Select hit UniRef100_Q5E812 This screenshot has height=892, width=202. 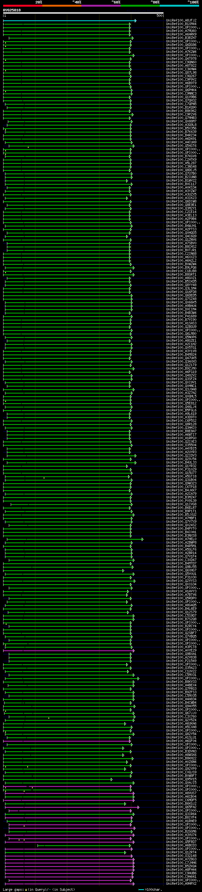click(181, 403)
